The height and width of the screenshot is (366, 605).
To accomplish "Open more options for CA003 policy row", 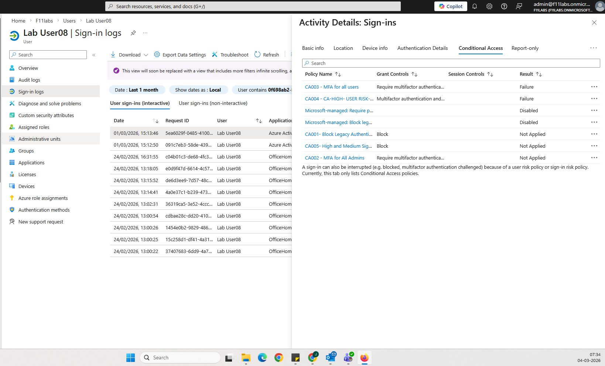I will [x=594, y=87].
